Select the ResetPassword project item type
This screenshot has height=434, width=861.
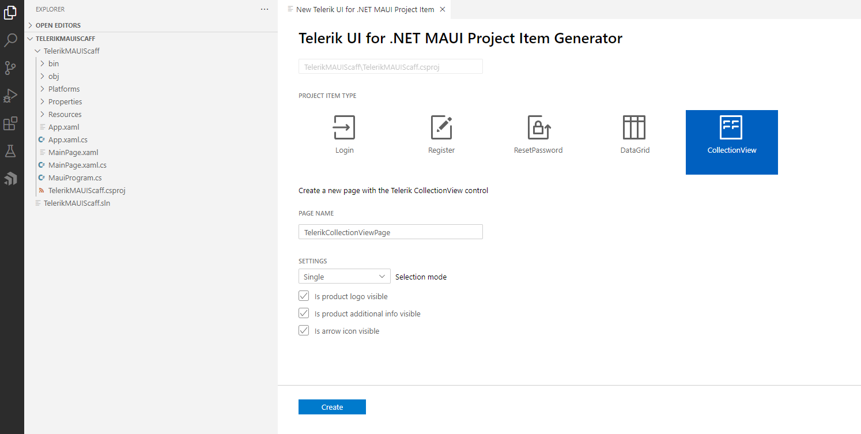coord(538,134)
